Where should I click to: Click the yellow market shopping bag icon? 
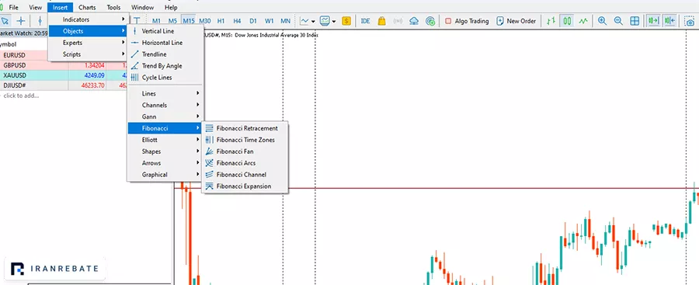(381, 21)
